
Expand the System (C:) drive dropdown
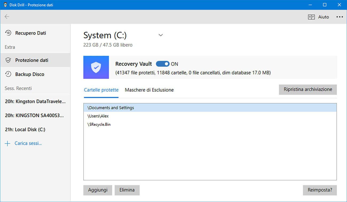(x=161, y=35)
